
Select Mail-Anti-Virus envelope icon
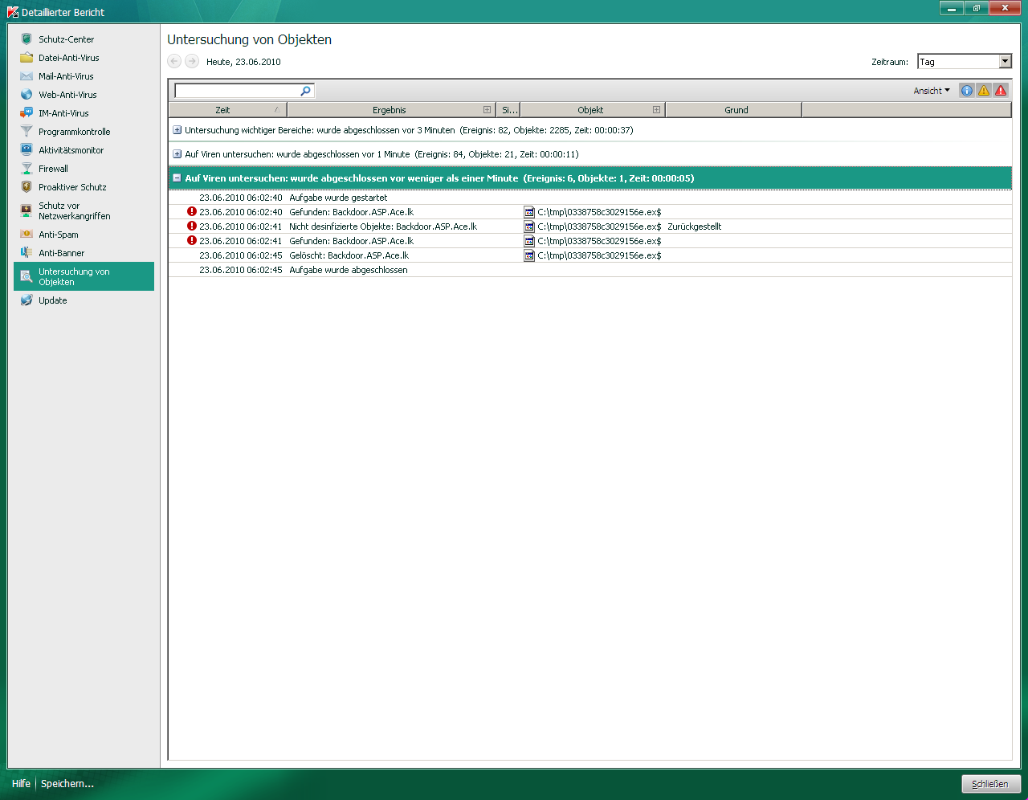27,76
